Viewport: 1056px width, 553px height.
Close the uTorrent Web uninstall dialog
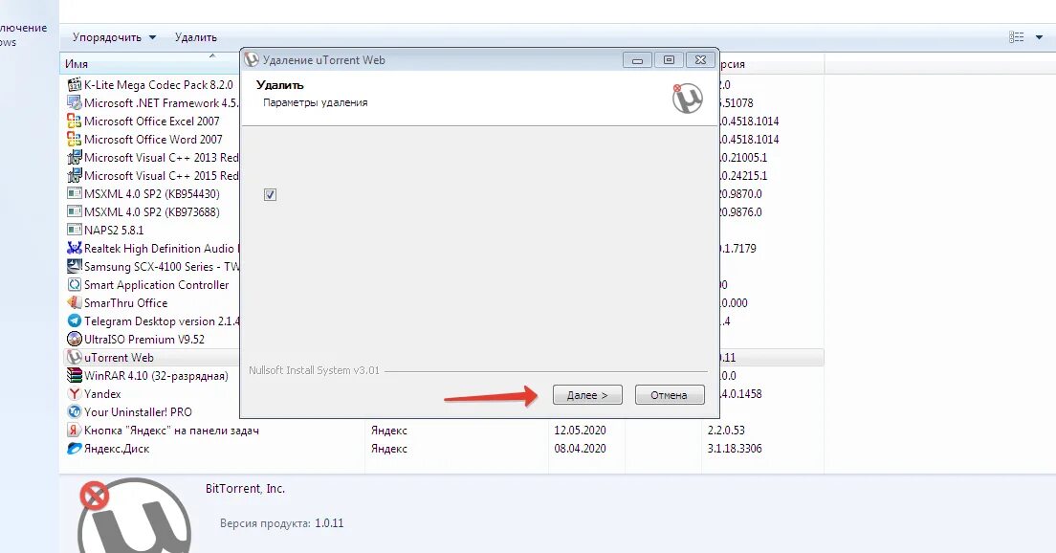(700, 60)
